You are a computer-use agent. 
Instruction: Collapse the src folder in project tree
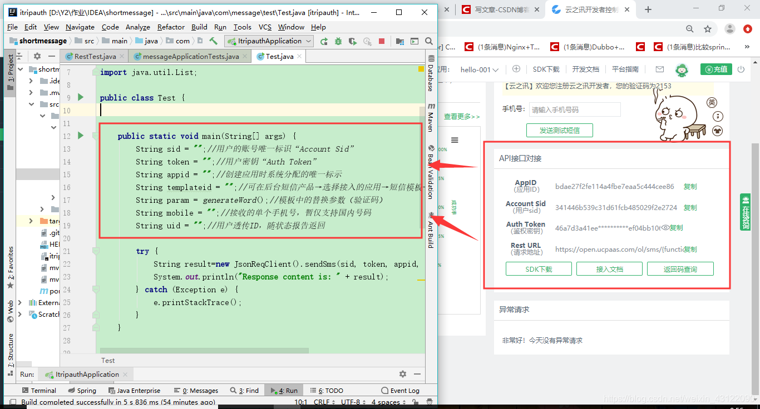(31, 104)
